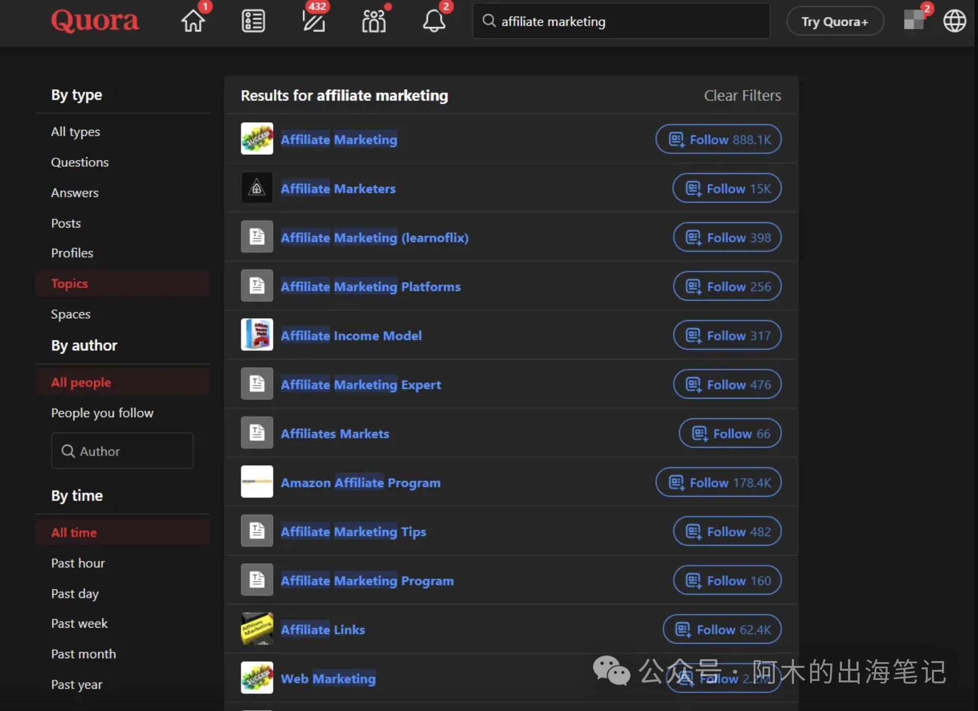Click the Affiliate Marketing topic thumbnail
978x711 pixels.
(257, 139)
